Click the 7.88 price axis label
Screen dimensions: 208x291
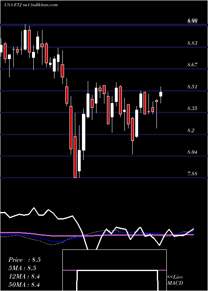click(x=192, y=174)
